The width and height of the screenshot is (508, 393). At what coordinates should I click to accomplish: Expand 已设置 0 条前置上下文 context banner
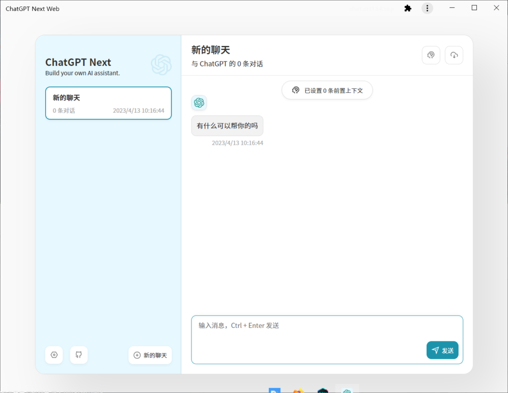[327, 90]
